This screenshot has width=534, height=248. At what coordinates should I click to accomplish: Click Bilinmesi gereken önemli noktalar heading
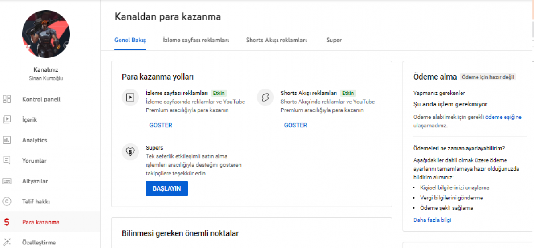180,233
